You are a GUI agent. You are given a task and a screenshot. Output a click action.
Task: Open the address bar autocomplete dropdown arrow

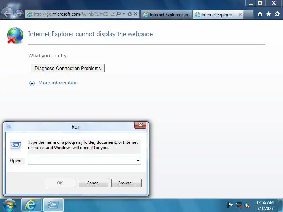click(x=124, y=14)
